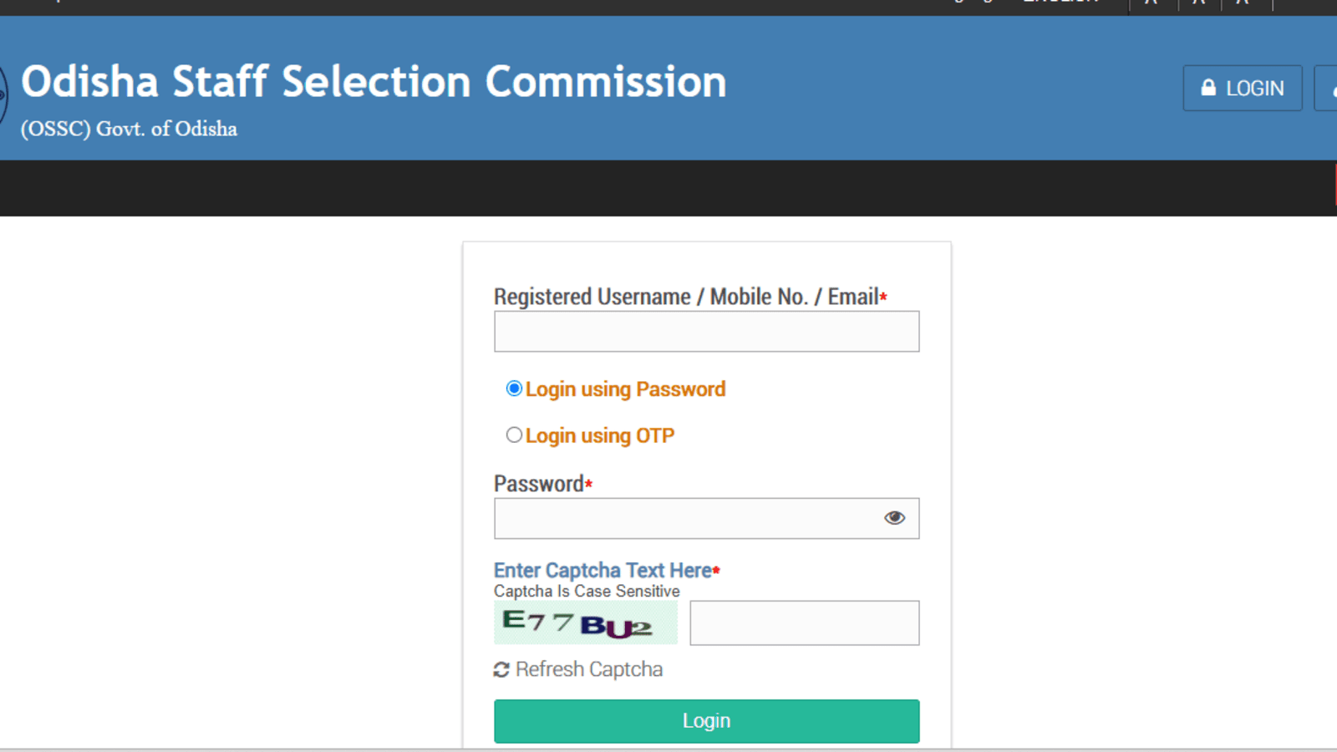This screenshot has height=752, width=1337.
Task: Click into the Password input box
Action: pos(685,518)
